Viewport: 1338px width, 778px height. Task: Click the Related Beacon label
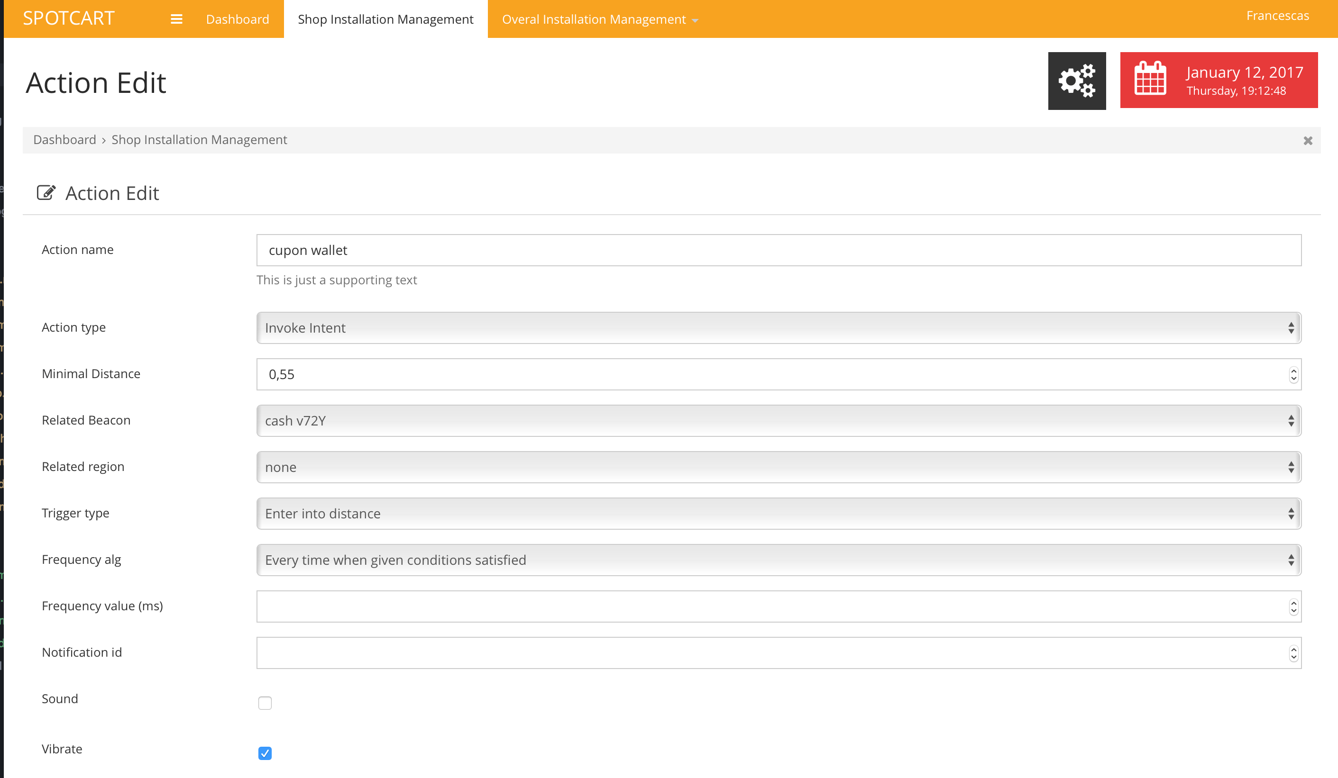(86, 420)
